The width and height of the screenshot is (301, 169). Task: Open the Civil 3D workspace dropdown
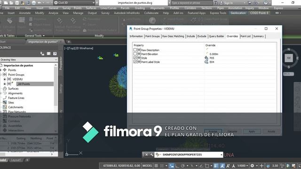pos(74,3)
